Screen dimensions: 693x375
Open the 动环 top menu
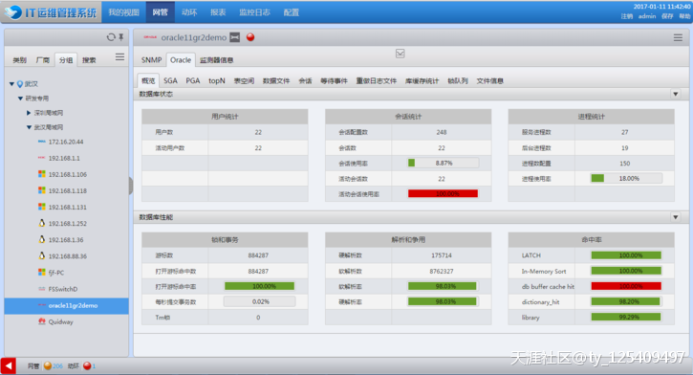point(189,12)
